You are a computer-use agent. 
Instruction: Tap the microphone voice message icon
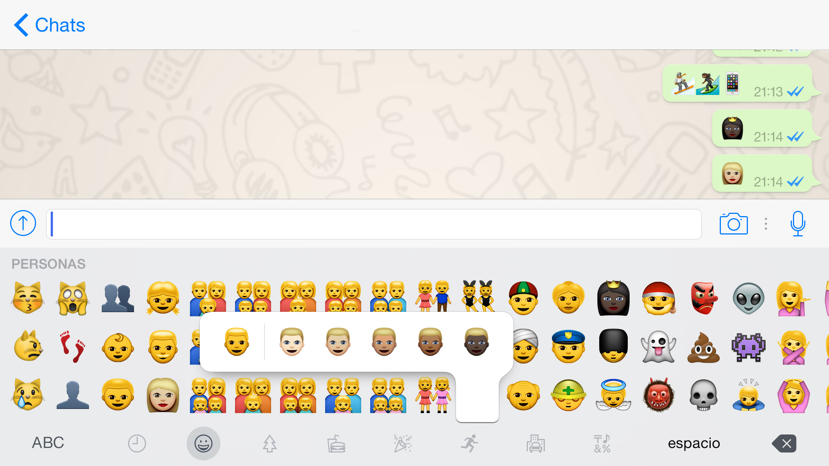pyautogui.click(x=797, y=224)
